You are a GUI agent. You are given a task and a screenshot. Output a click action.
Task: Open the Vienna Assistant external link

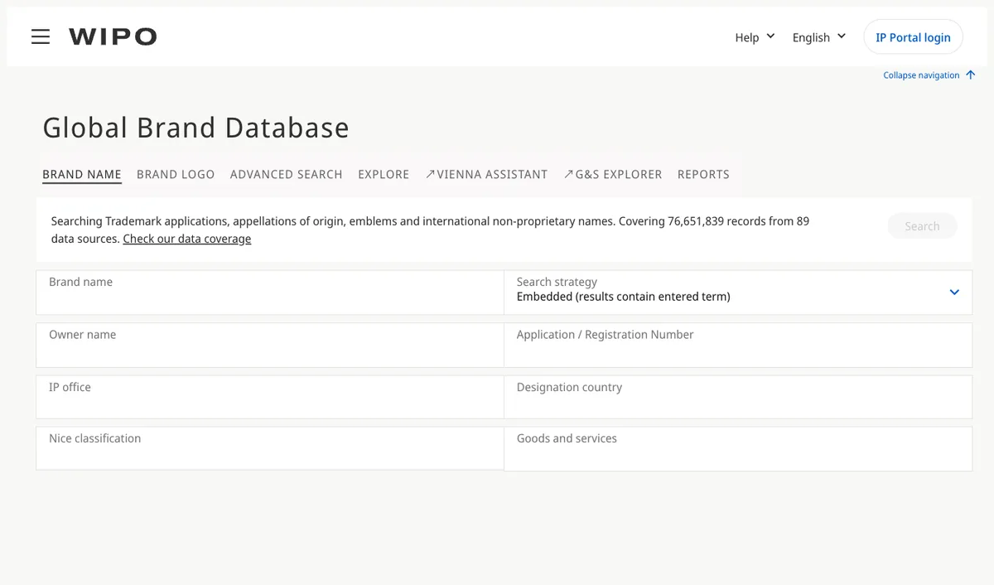point(486,175)
